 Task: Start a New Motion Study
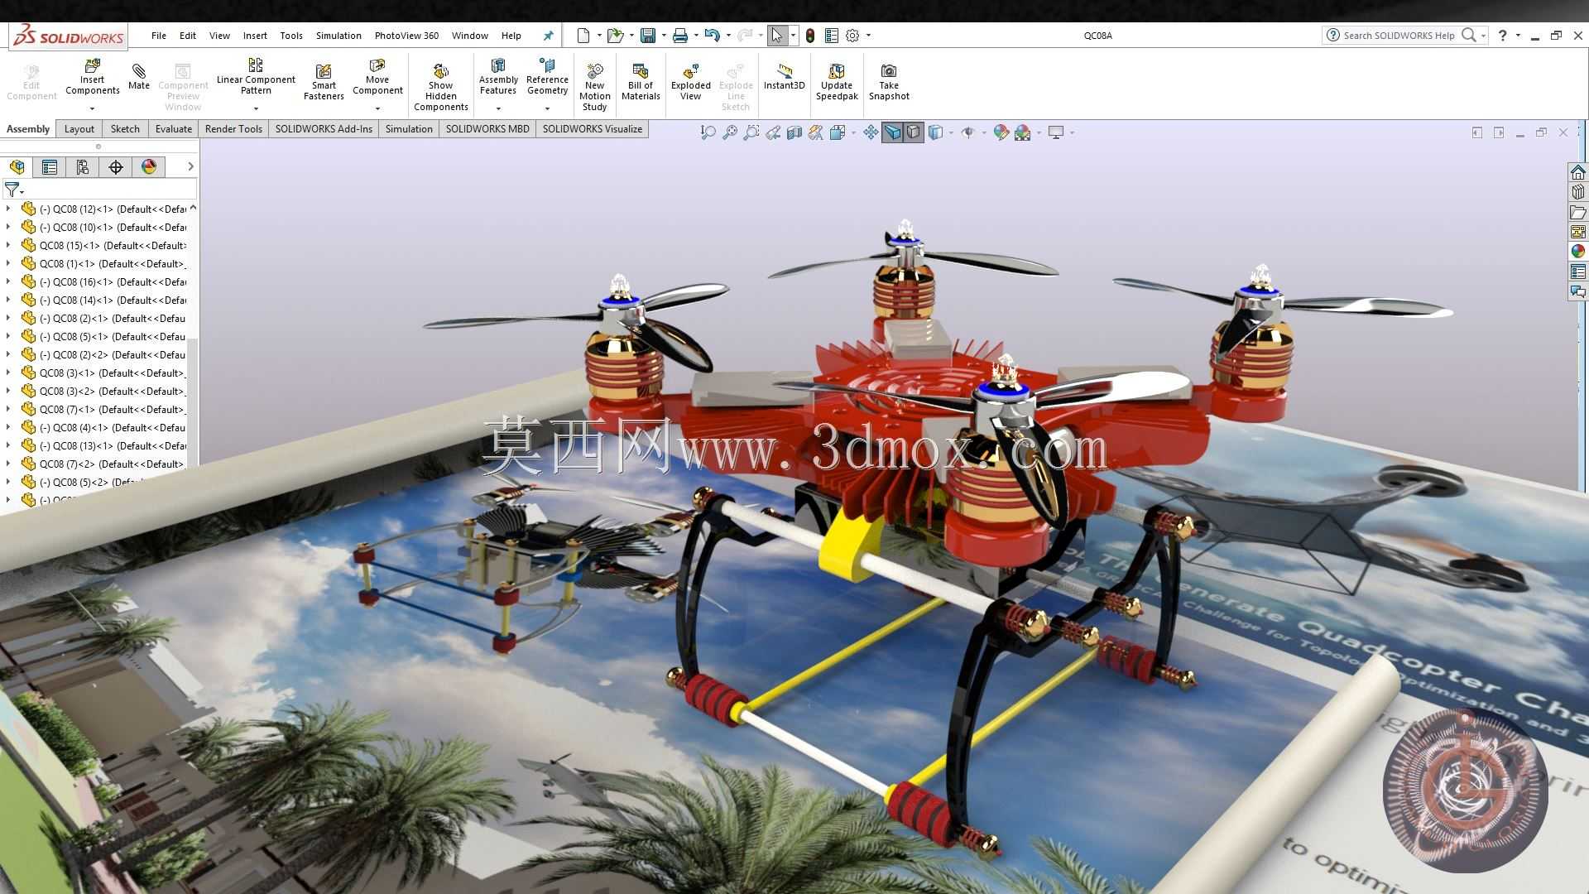pos(594,87)
